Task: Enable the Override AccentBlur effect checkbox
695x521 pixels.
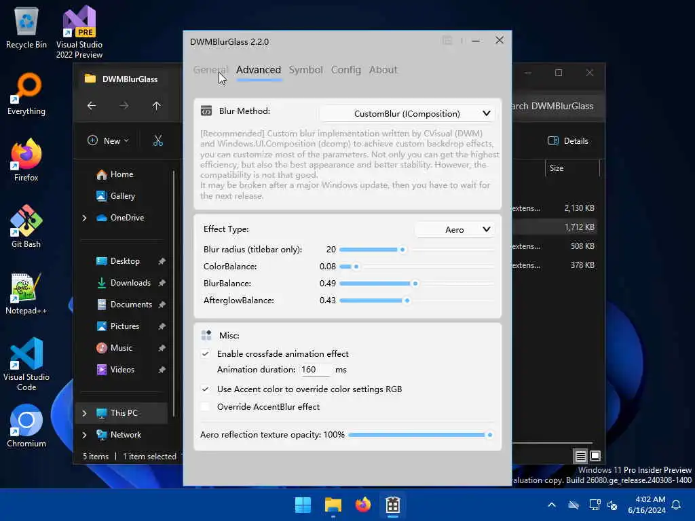Action: coord(205,407)
